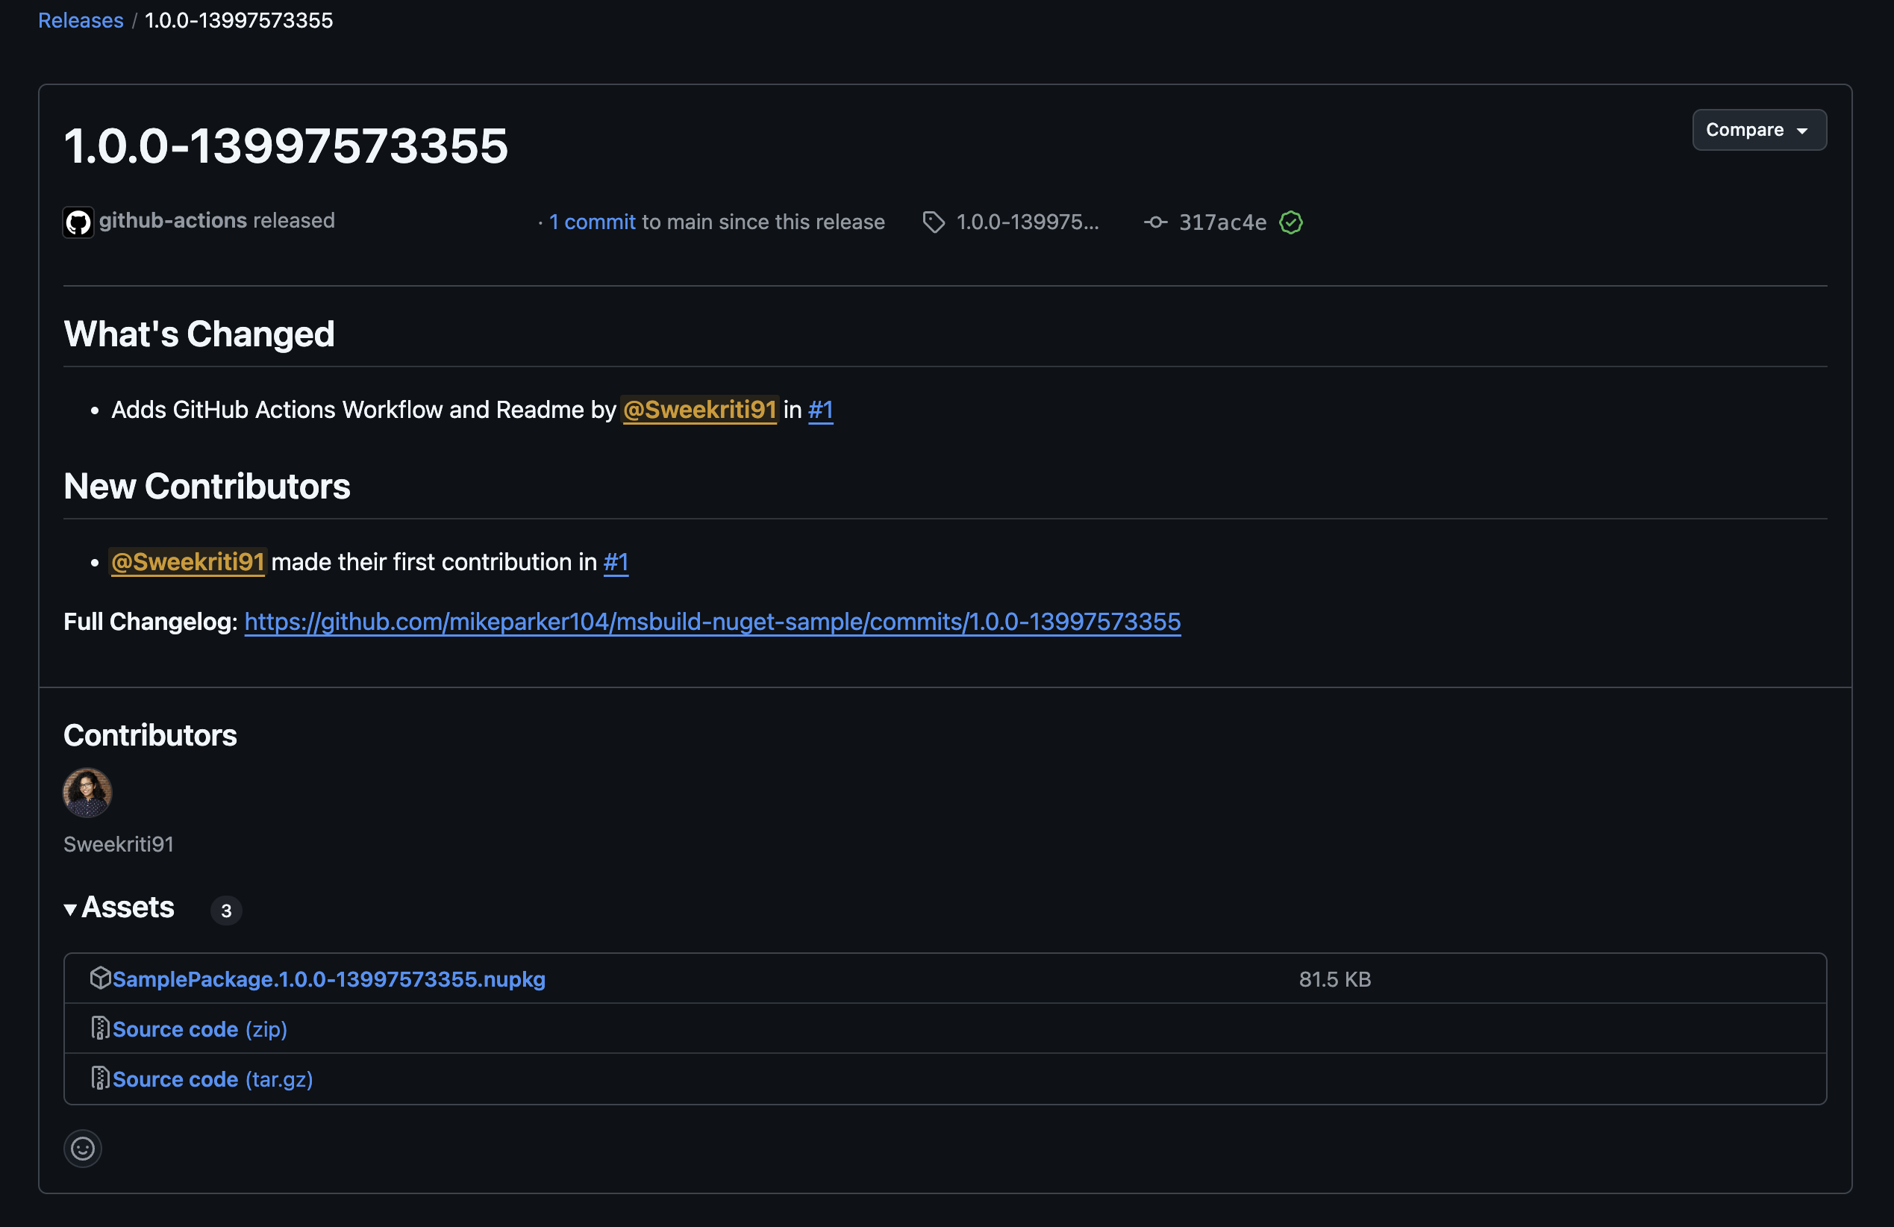Image resolution: width=1894 pixels, height=1227 pixels.
Task: Click the breadcrumb text 1.0.0-13997573355
Action: [x=239, y=20]
